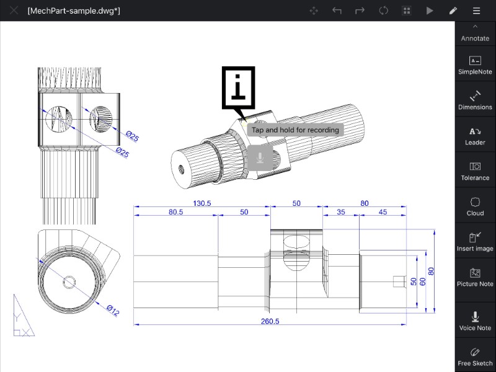The width and height of the screenshot is (496, 372).
Task: Select the Tolerance tool
Action: [x=475, y=172]
